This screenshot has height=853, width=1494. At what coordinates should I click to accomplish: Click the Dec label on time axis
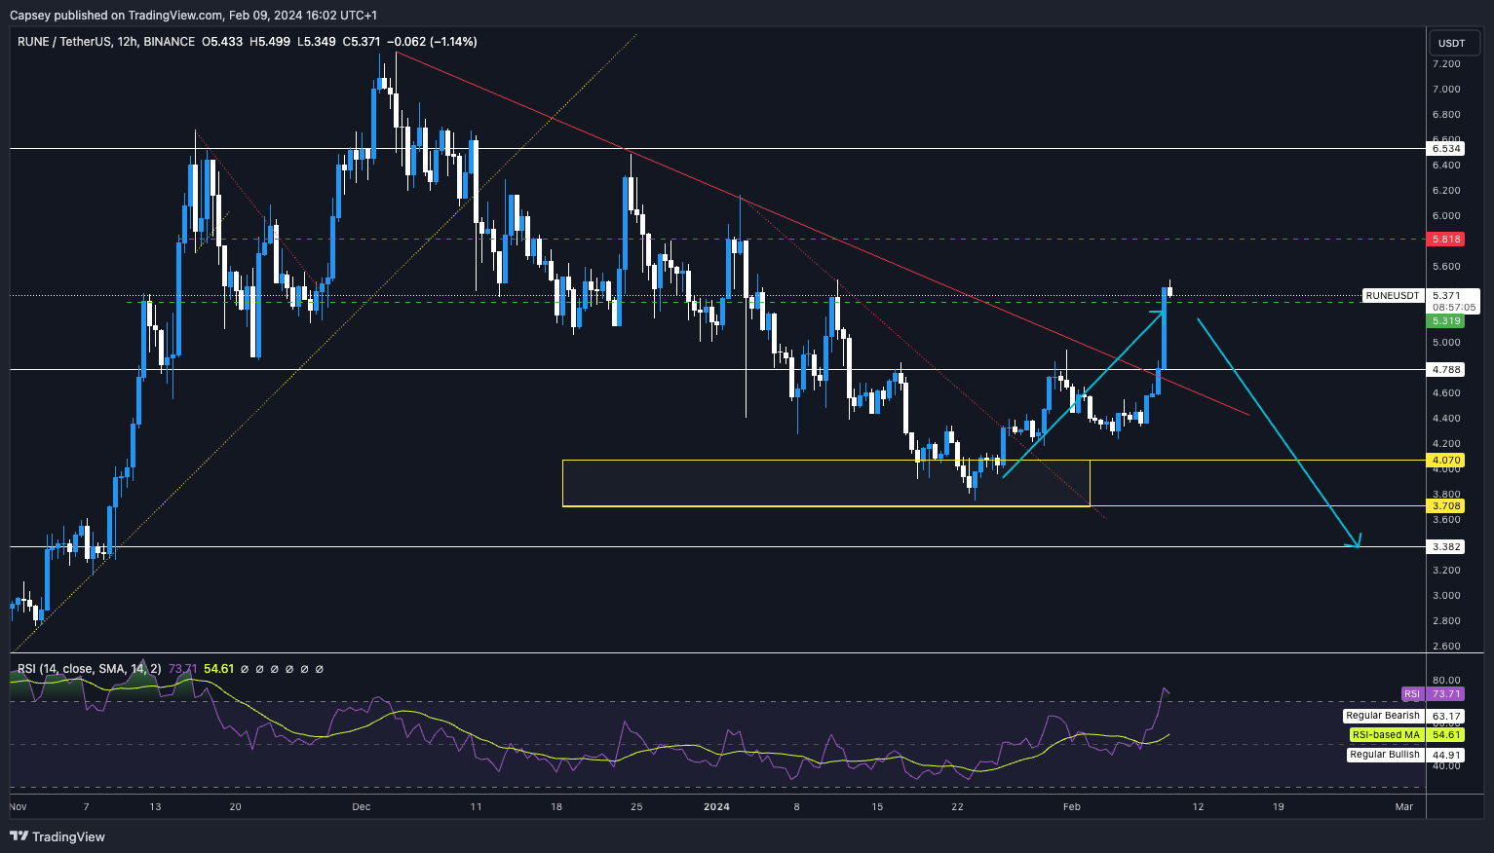[362, 807]
